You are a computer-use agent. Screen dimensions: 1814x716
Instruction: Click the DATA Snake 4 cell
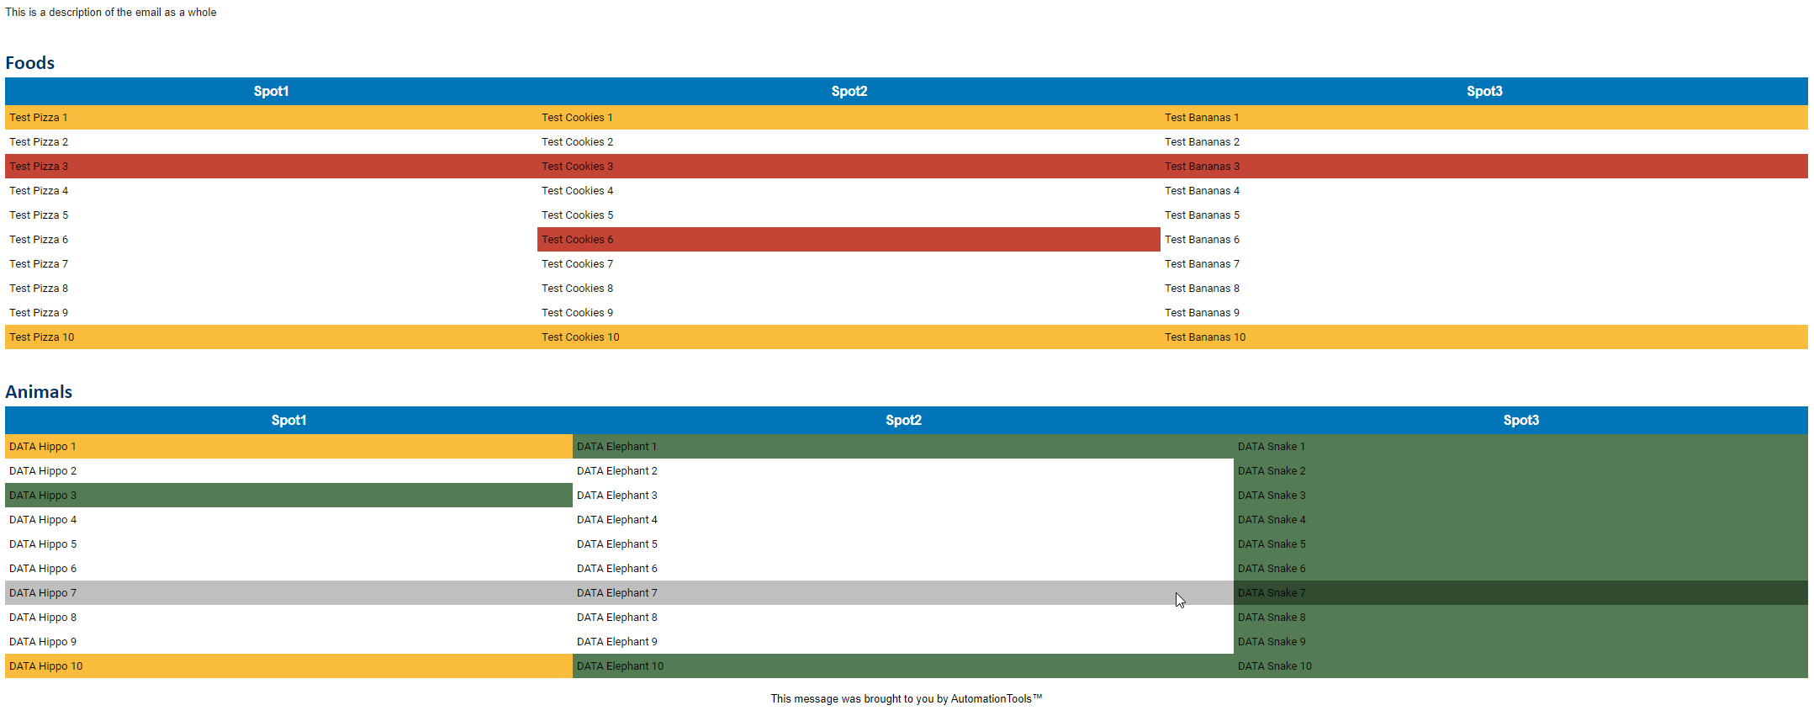pyautogui.click(x=1520, y=520)
